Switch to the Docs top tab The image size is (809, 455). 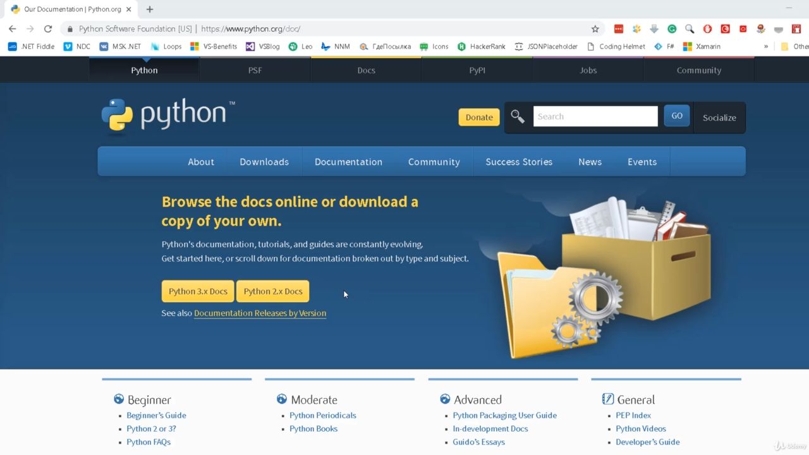(366, 70)
